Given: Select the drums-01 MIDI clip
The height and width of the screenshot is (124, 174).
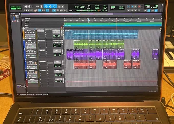Looking at the screenshot, I should pyautogui.click(x=101, y=34).
